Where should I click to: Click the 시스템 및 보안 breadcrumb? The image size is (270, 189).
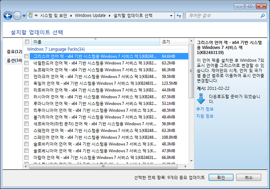[x=54, y=16]
